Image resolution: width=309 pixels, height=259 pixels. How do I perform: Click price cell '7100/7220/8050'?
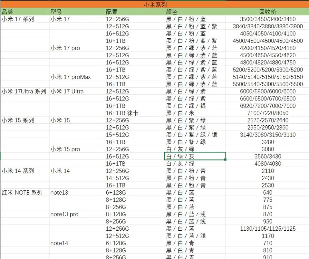(x=268, y=113)
